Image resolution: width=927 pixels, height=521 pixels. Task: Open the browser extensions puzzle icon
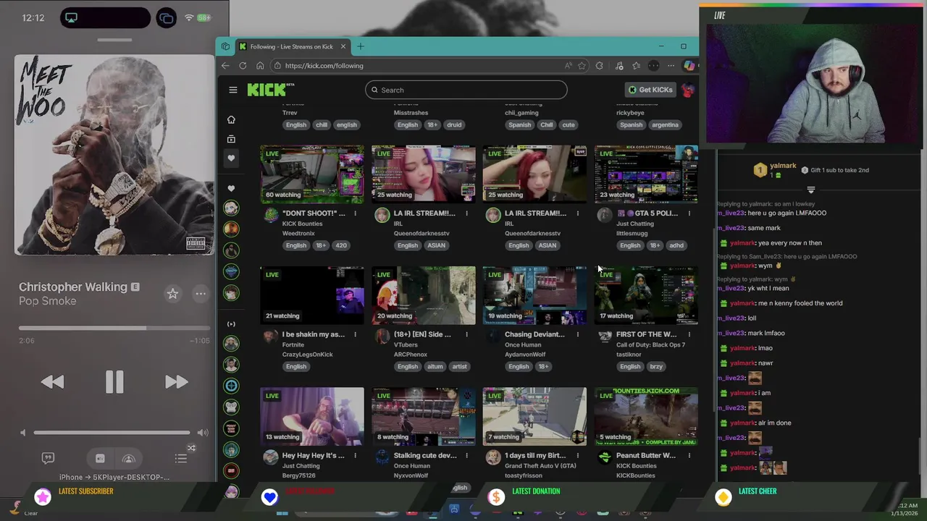(x=599, y=66)
